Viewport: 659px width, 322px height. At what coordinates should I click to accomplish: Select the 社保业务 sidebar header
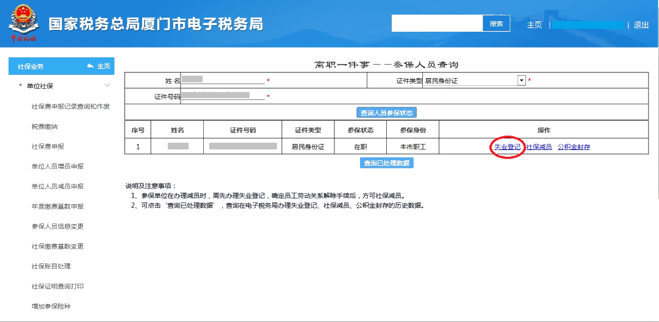pyautogui.click(x=62, y=66)
